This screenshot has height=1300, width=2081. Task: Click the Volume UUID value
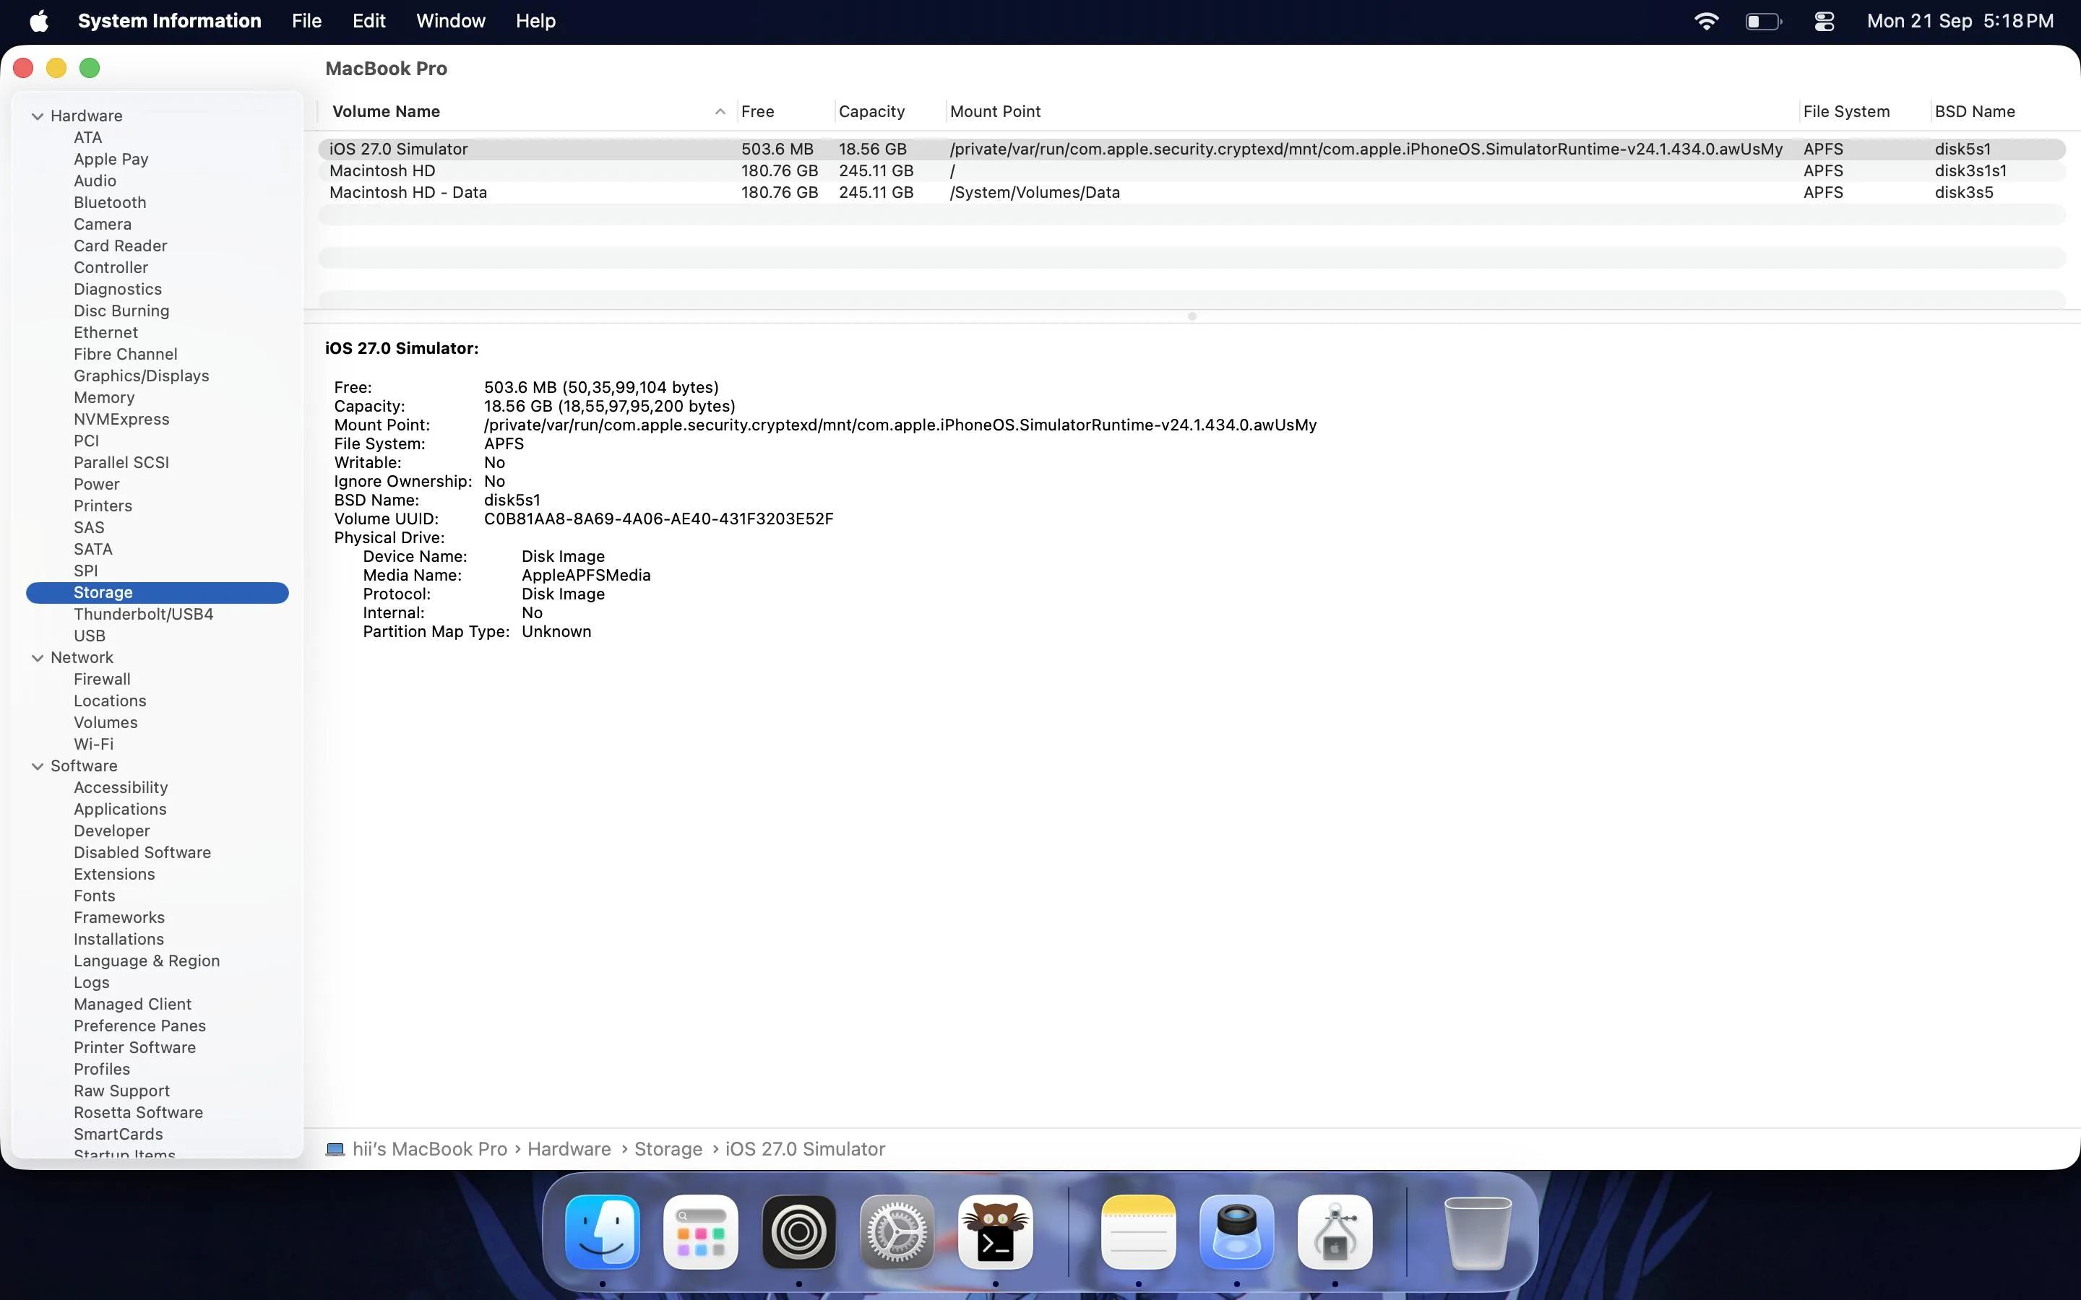pyautogui.click(x=659, y=519)
